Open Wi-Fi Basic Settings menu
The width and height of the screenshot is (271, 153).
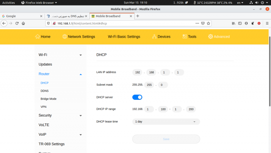124,37
